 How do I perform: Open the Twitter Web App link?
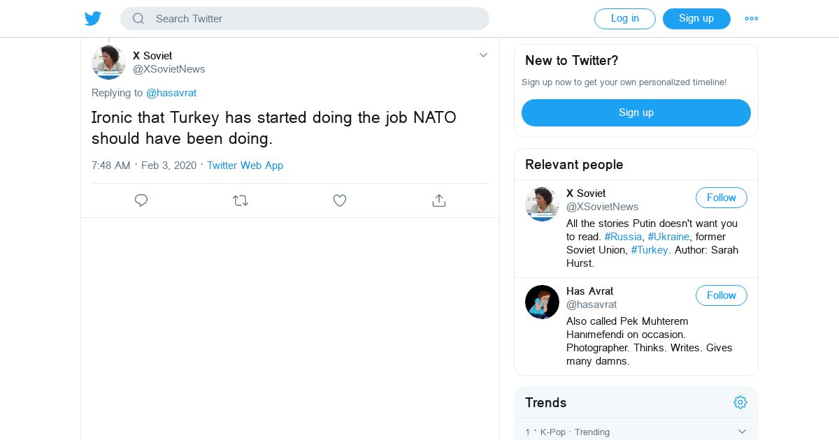pos(245,166)
